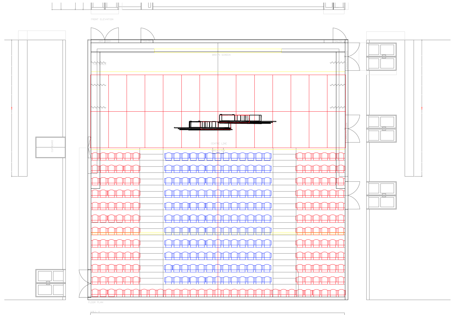
Task: Click the WALL 4 label at bottom
Action: coord(95,312)
